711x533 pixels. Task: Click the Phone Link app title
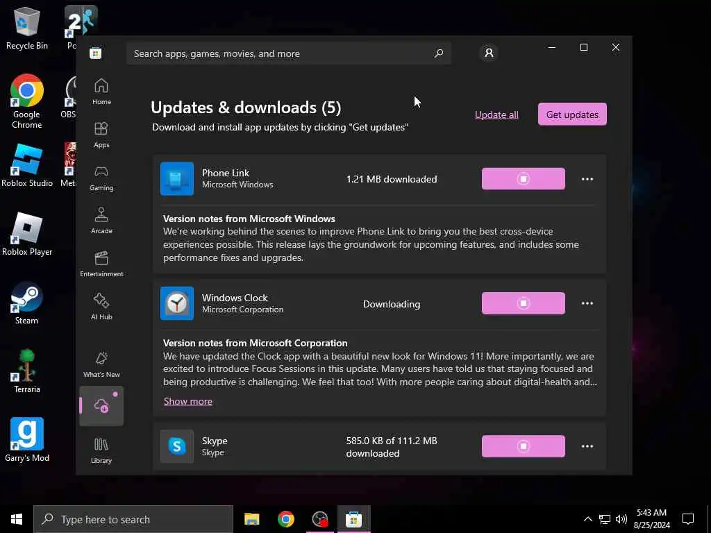[x=226, y=173]
